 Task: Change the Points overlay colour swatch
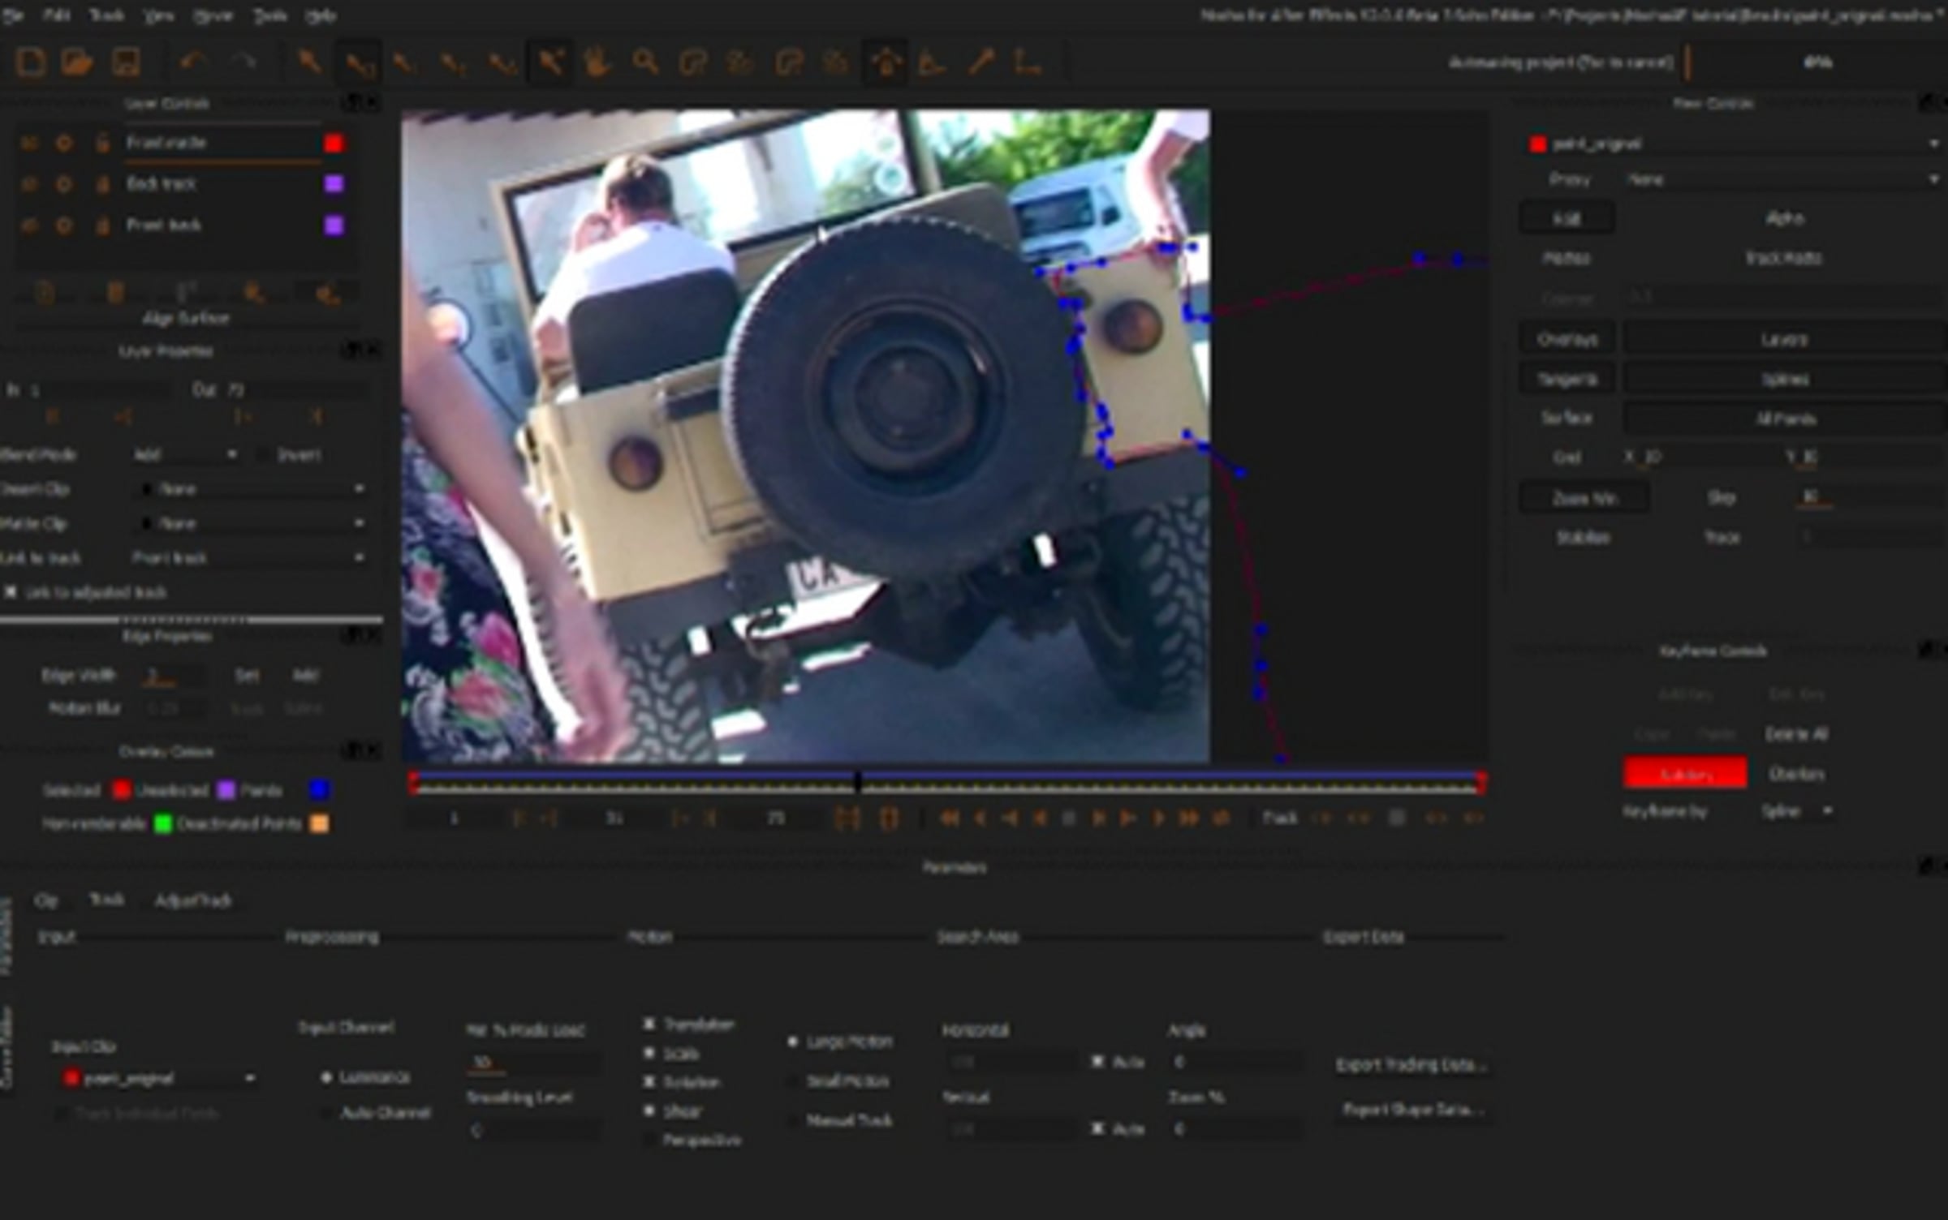(320, 790)
